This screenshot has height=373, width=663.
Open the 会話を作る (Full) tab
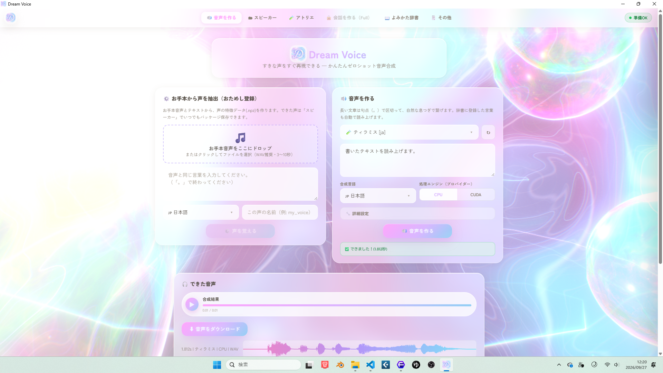click(348, 18)
